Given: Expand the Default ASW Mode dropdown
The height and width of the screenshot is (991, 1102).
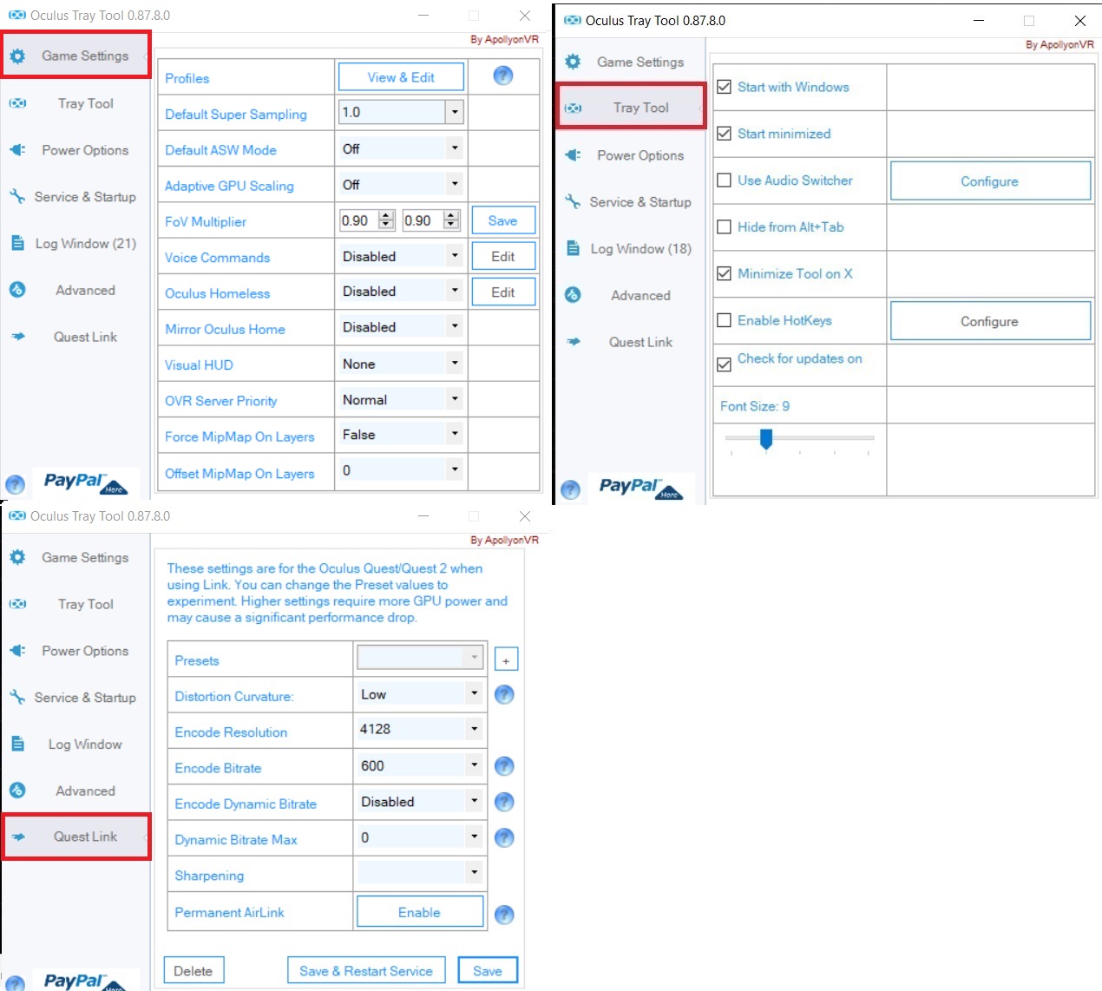Looking at the screenshot, I should 455,148.
